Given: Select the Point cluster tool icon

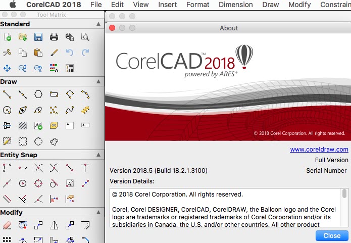Looking at the screenshot, I should pos(54,110).
